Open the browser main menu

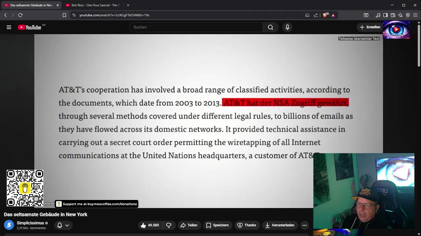415,15
